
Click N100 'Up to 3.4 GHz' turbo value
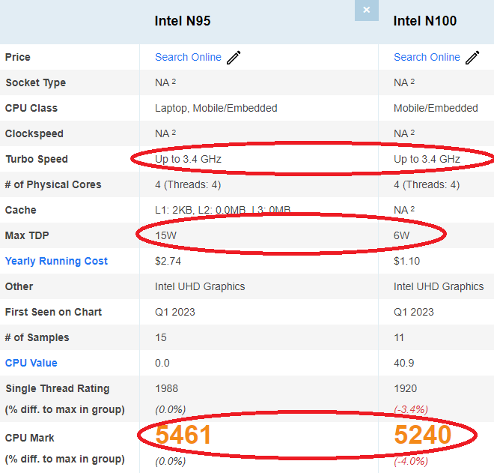pyautogui.click(x=427, y=159)
